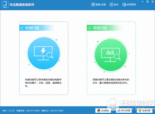The width and height of the screenshot is (155, 114).
Task: Click the 迅龙数据恢复软件 title text
Action: 22,5
